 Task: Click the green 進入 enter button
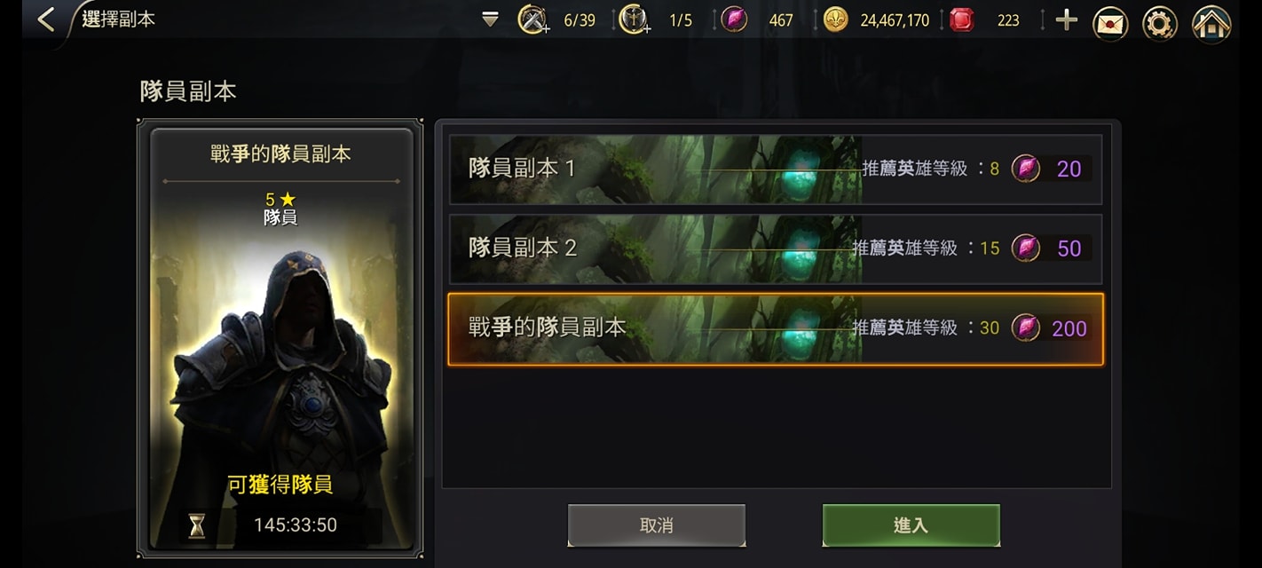coord(911,525)
